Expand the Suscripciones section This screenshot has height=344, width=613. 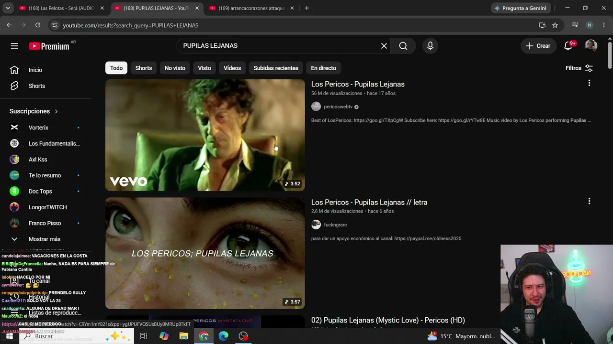34,111
